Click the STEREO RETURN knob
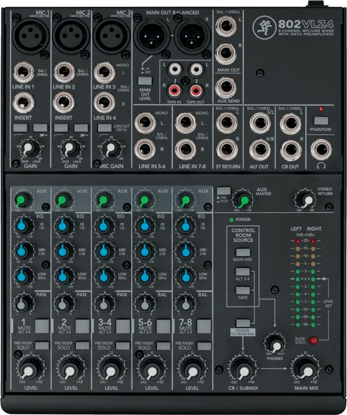Screen dimensions: 347x415 [306, 200]
